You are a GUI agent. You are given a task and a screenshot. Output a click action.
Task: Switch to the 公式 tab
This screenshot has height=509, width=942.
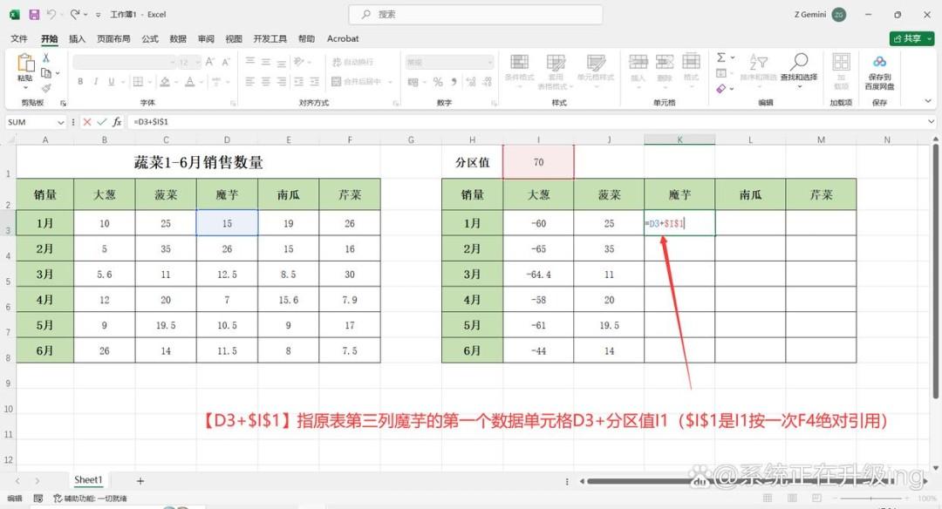(150, 38)
